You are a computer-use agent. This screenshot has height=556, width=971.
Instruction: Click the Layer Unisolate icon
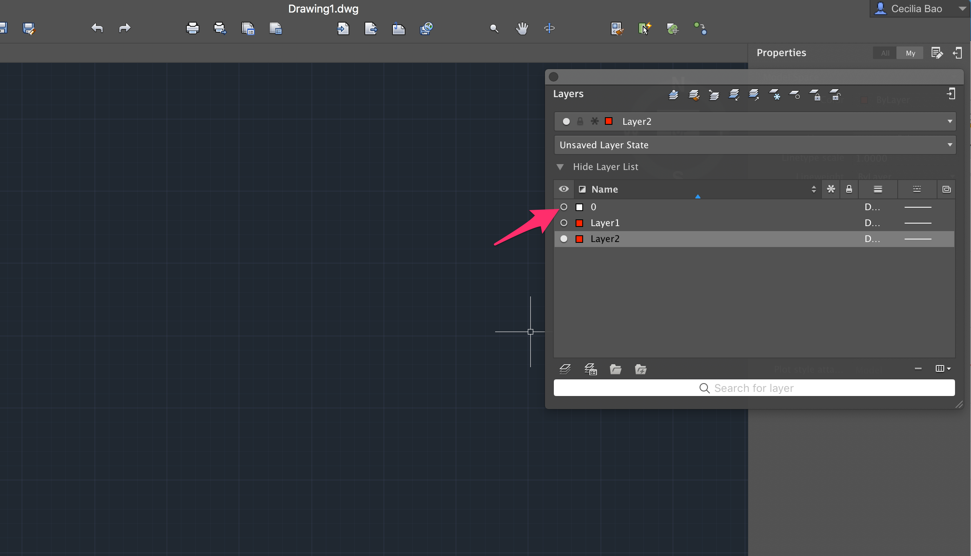[x=754, y=95]
